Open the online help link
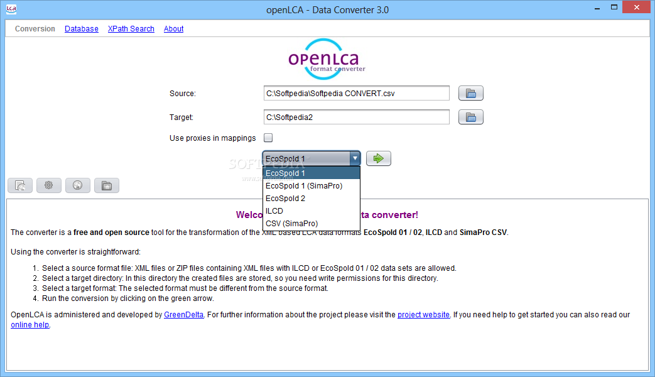This screenshot has height=377, width=655. pos(30,325)
